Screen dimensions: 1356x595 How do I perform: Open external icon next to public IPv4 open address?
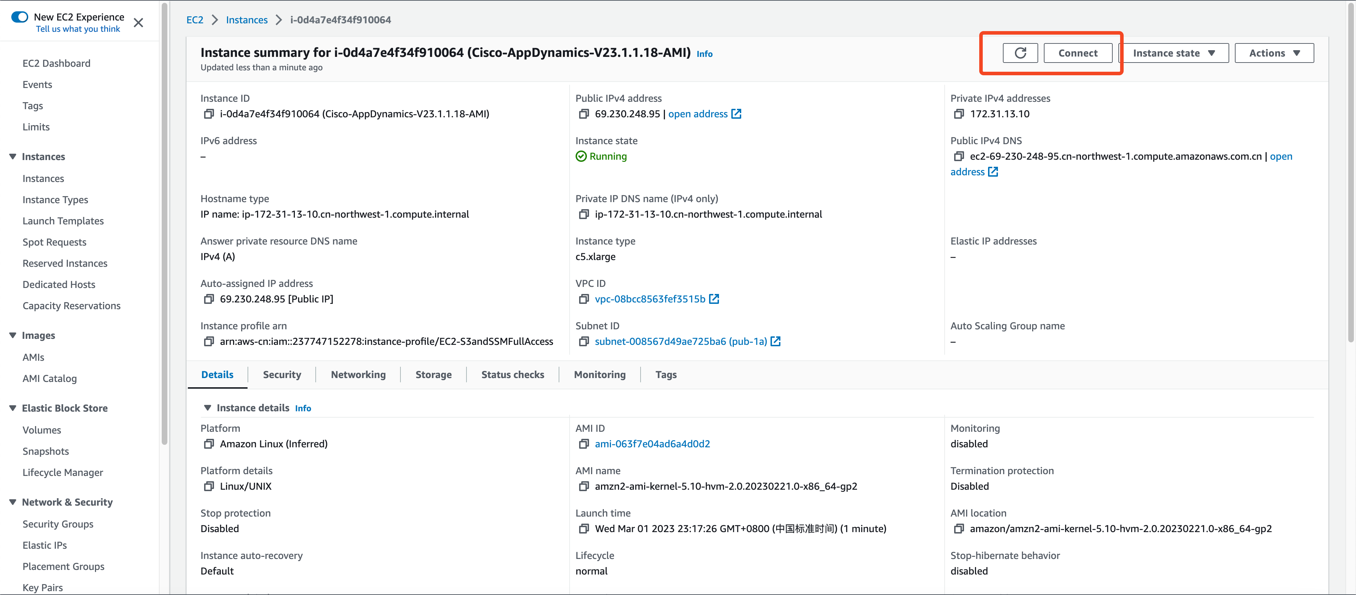[736, 114]
